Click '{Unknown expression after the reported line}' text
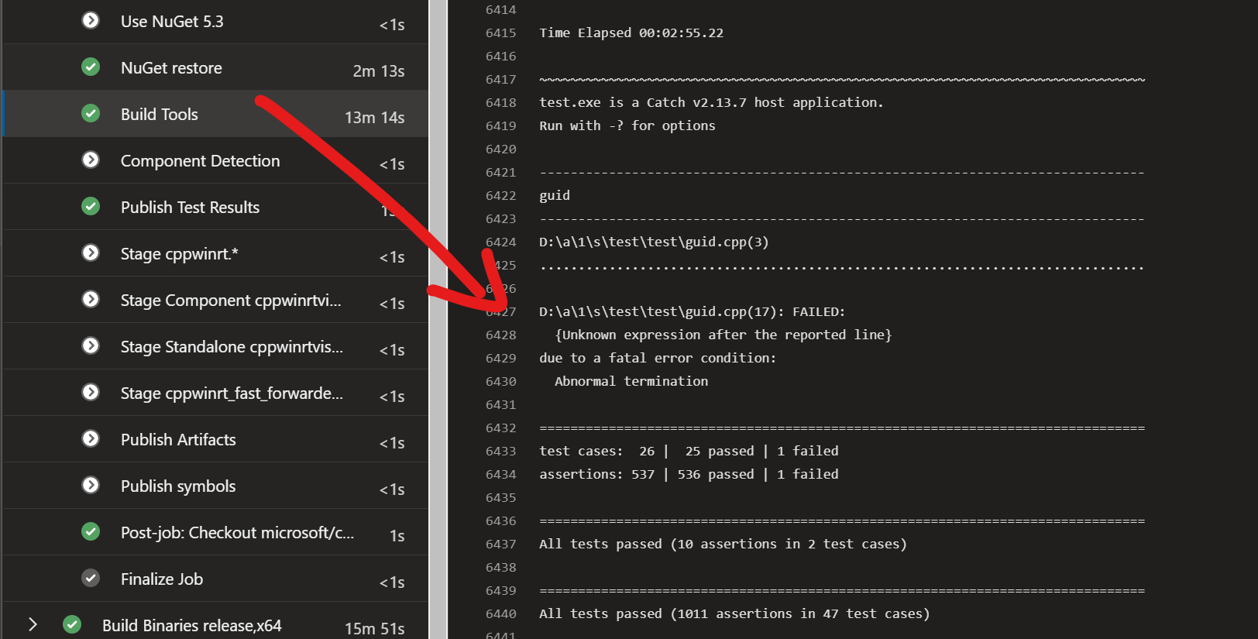This screenshot has height=639, width=1258. tap(724, 335)
